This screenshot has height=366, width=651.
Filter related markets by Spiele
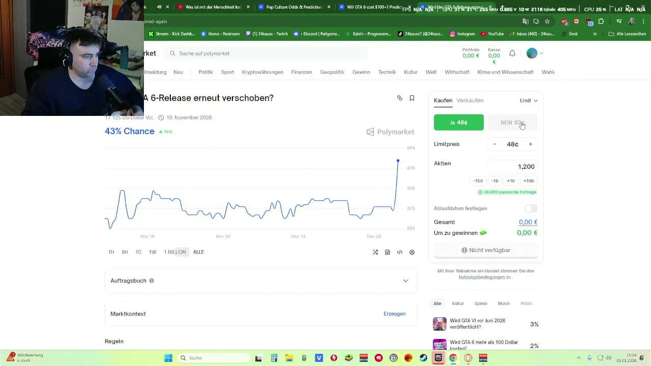tap(481, 303)
